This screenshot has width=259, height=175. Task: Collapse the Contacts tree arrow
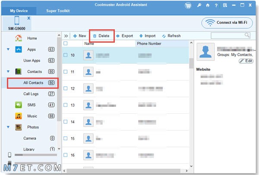(x=8, y=72)
